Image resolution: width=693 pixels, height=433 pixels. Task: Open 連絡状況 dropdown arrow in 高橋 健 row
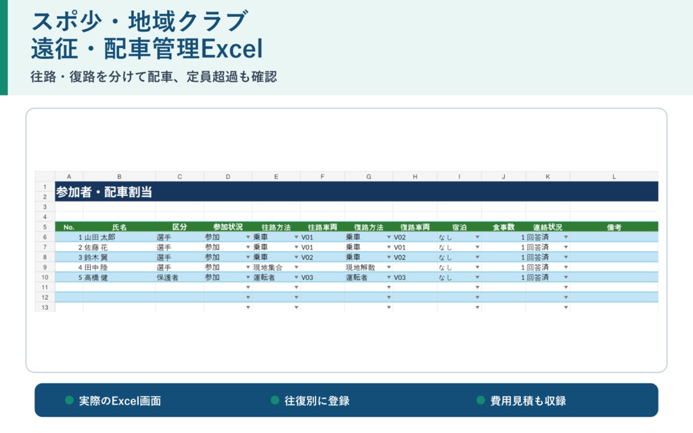pyautogui.click(x=566, y=277)
